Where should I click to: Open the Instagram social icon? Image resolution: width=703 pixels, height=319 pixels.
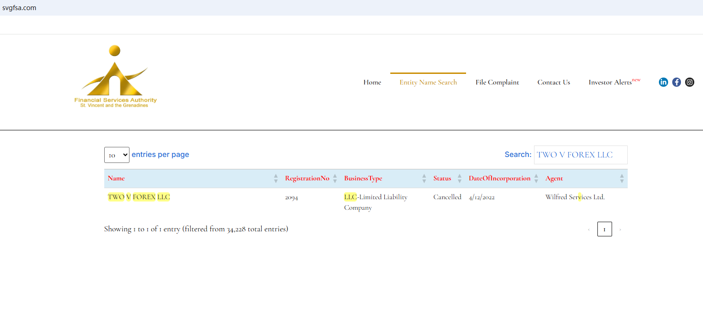tap(690, 82)
